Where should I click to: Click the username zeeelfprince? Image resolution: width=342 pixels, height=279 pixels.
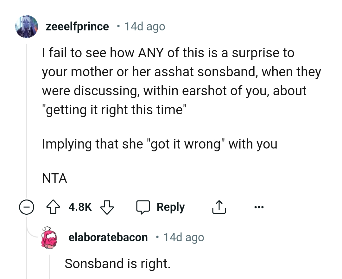pyautogui.click(x=77, y=27)
